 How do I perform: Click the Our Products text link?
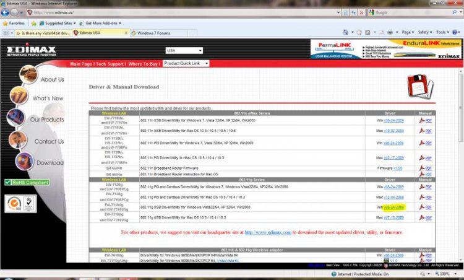(x=47, y=120)
